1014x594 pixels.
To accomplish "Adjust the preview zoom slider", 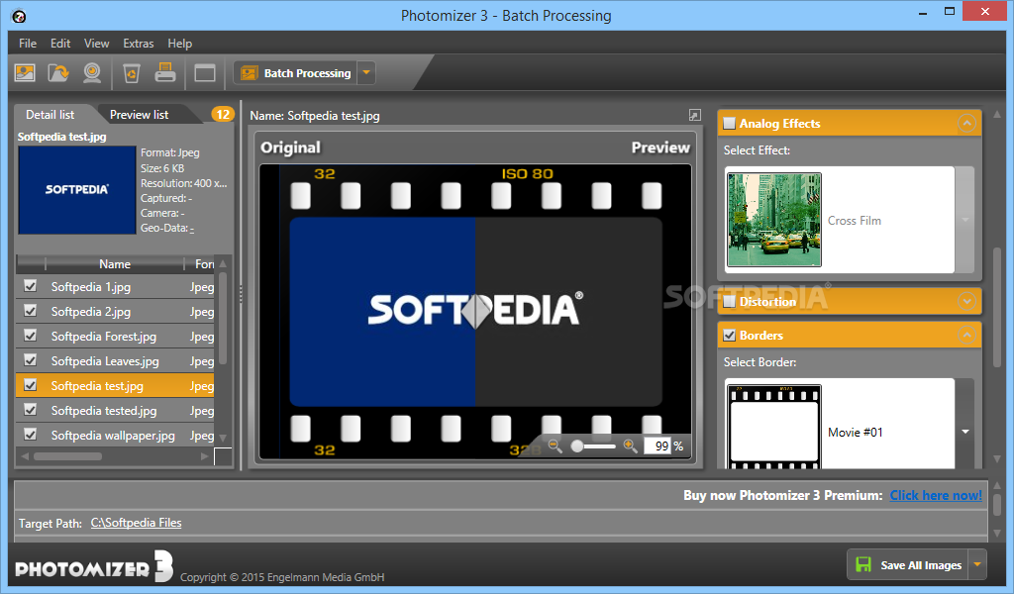I will click(593, 445).
